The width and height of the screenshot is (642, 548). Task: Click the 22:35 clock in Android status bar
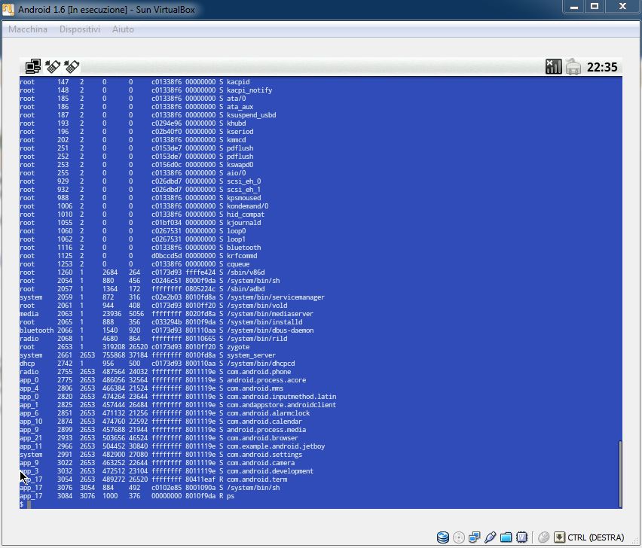[x=602, y=67]
